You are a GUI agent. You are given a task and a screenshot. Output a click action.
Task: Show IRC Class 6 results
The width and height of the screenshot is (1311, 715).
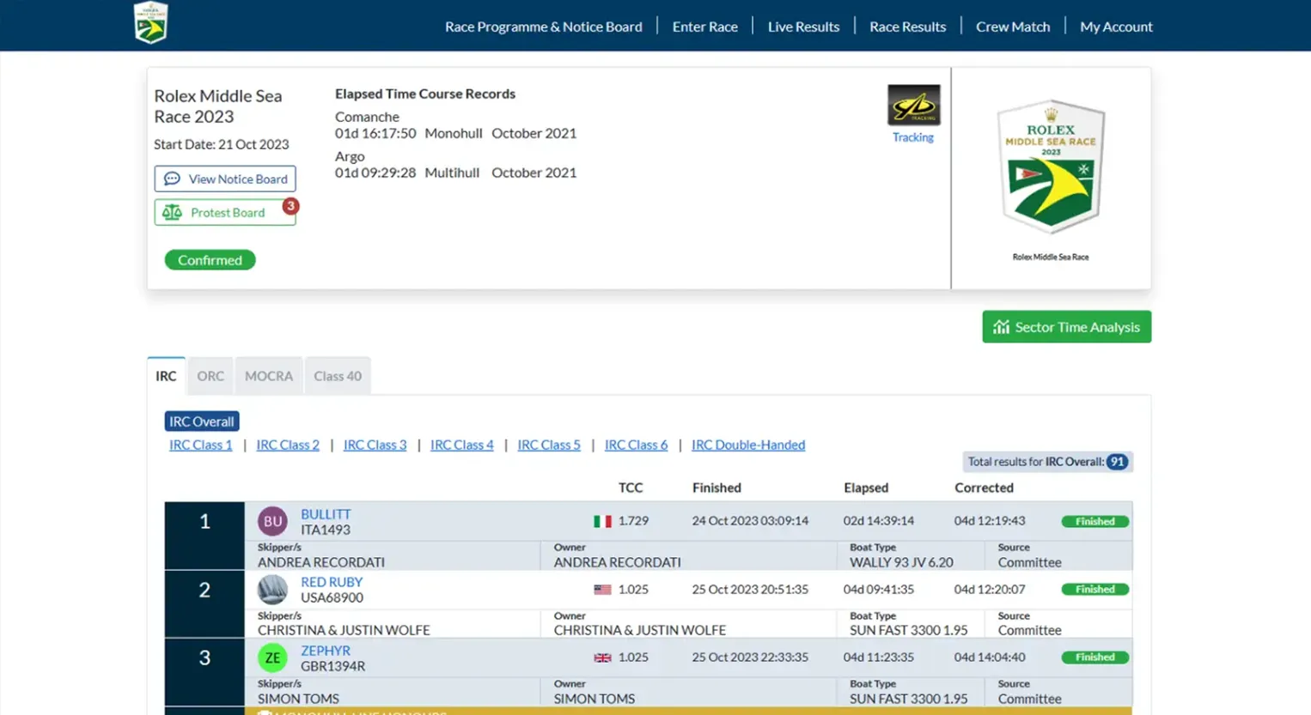coord(637,445)
